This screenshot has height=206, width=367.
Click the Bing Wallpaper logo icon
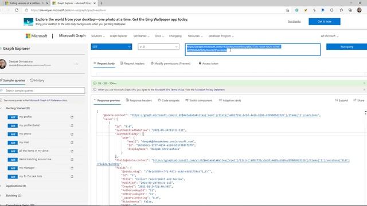coord(28,22)
